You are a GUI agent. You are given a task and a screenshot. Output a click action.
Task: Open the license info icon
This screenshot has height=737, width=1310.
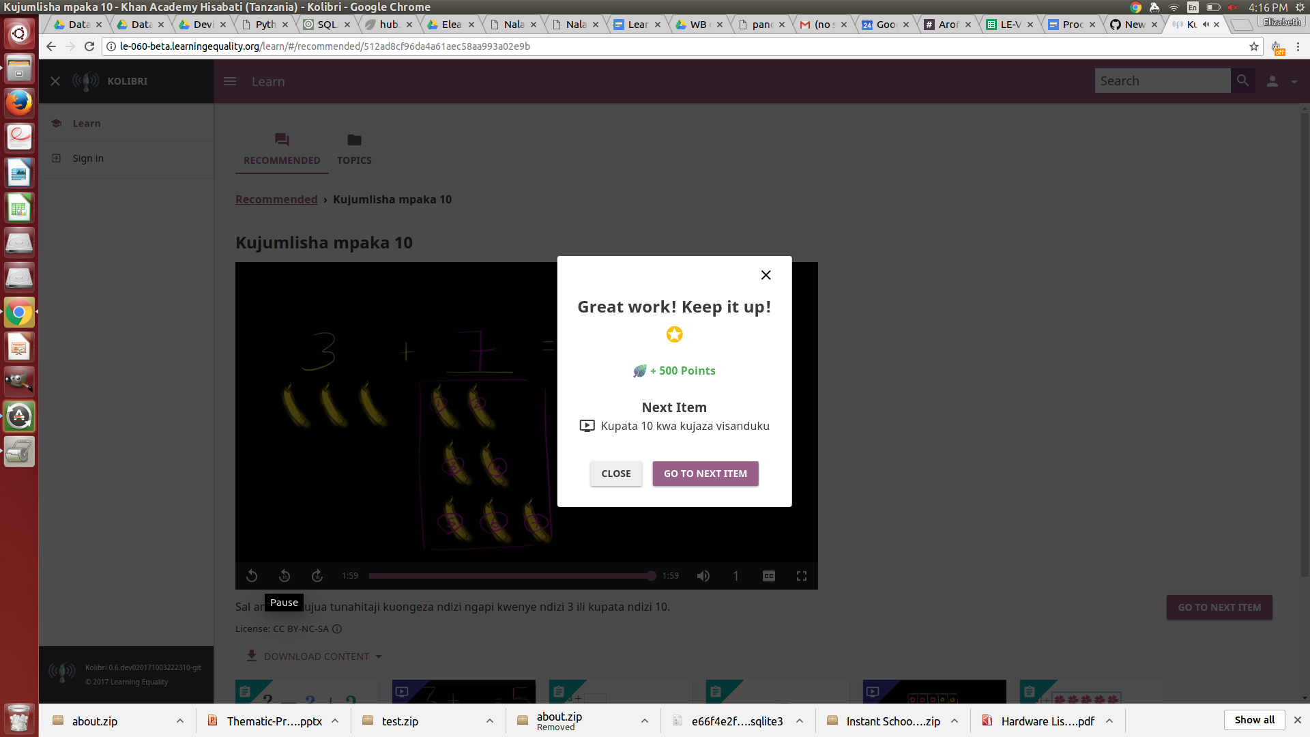[x=337, y=629]
